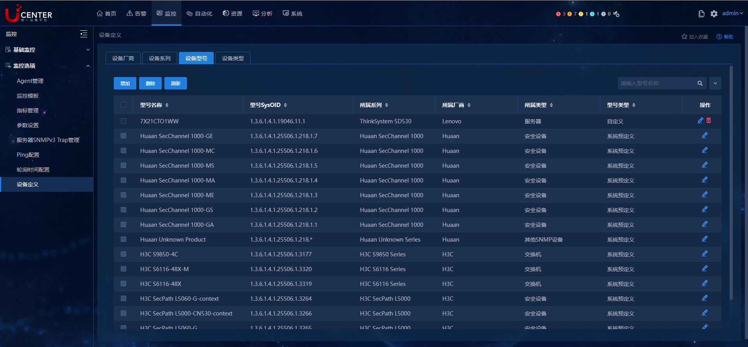Click the 删除 button
The width and height of the screenshot is (748, 347).
[150, 83]
